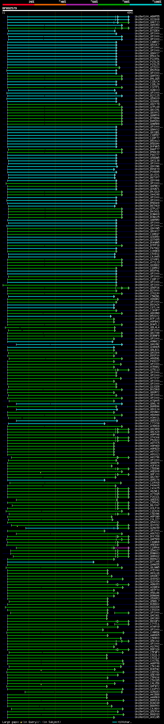Click the 494 query length marker
This screenshot has height=724, width=164.
tap(129, 13)
